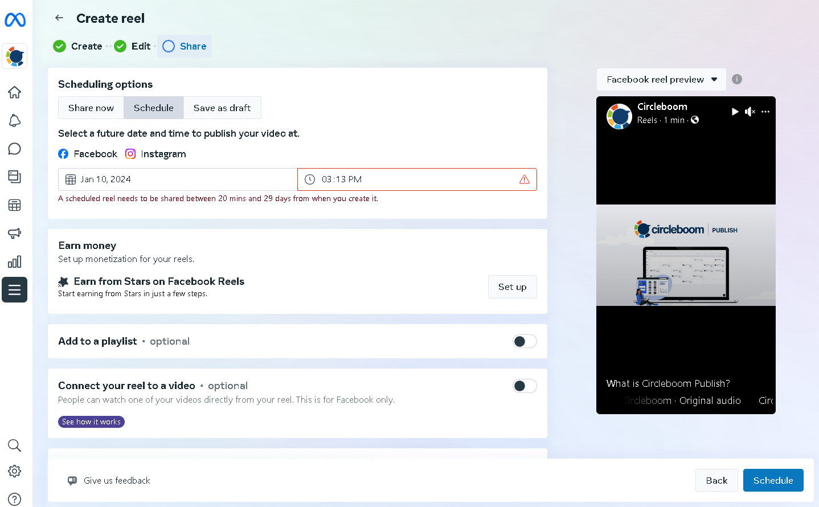
Task: Open the Facebook reel preview dropdown
Action: [x=661, y=79]
